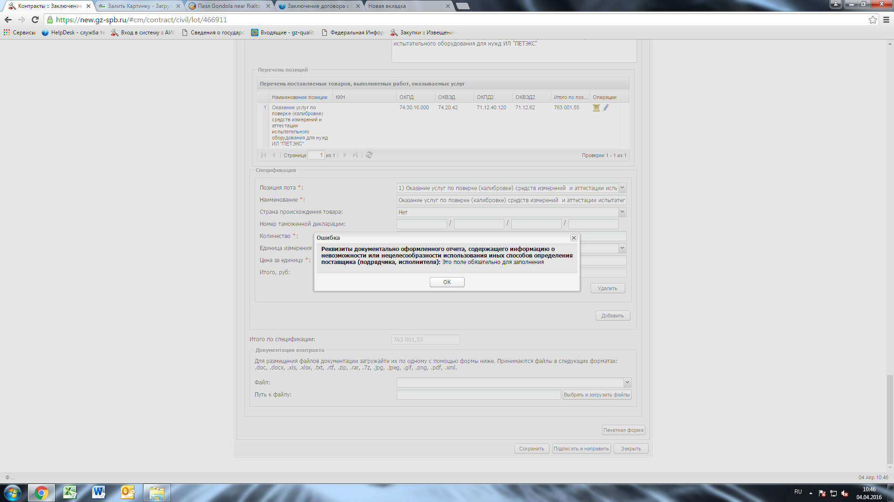Click Сохранить button
The width and height of the screenshot is (894, 502).
point(532,449)
